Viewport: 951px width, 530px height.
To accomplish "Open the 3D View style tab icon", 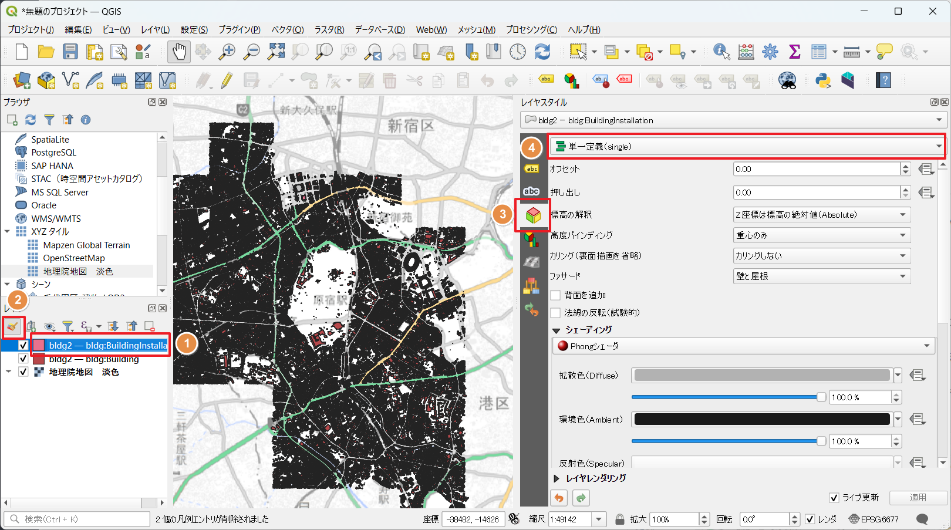I will (532, 215).
